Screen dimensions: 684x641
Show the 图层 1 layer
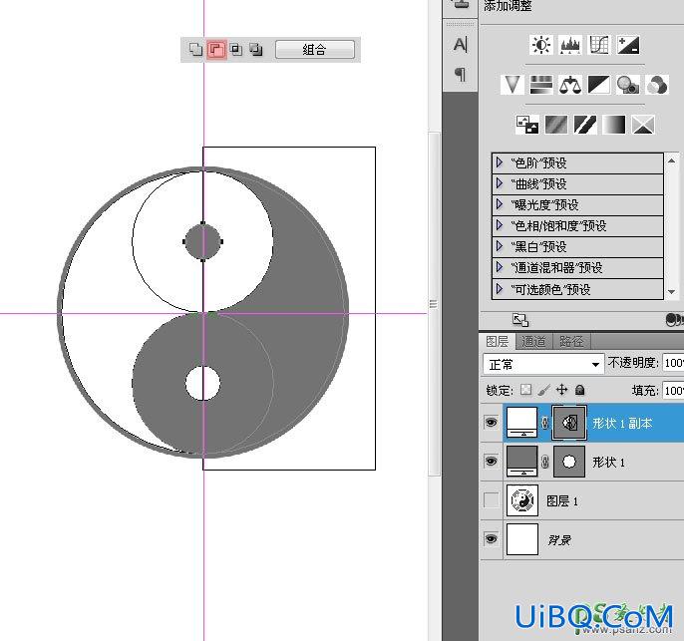click(492, 499)
